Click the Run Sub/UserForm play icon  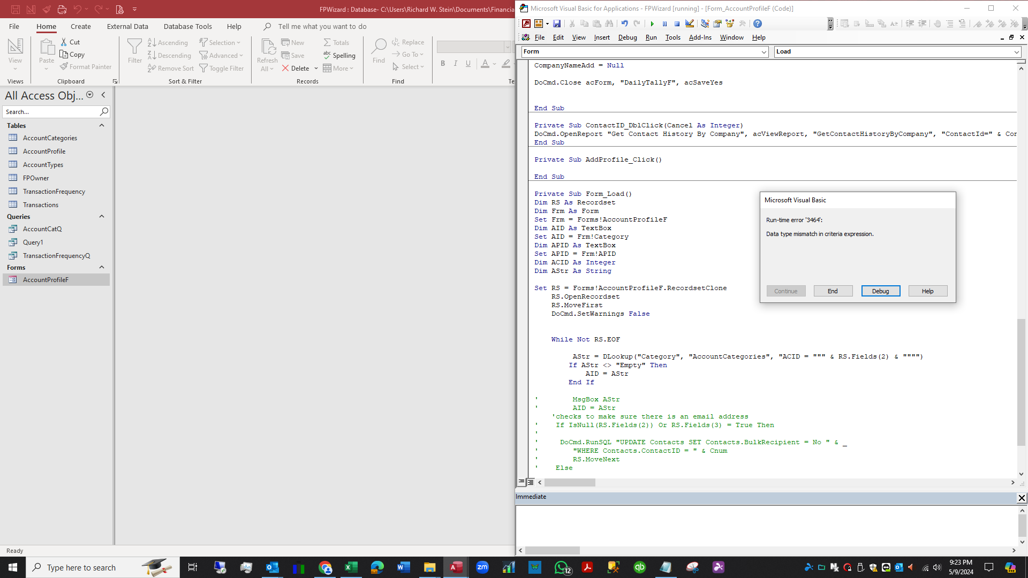click(653, 24)
